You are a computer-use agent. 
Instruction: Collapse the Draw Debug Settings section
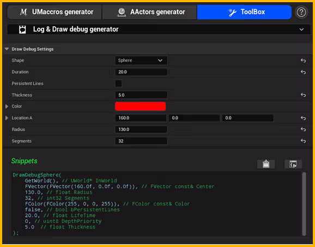[7, 49]
